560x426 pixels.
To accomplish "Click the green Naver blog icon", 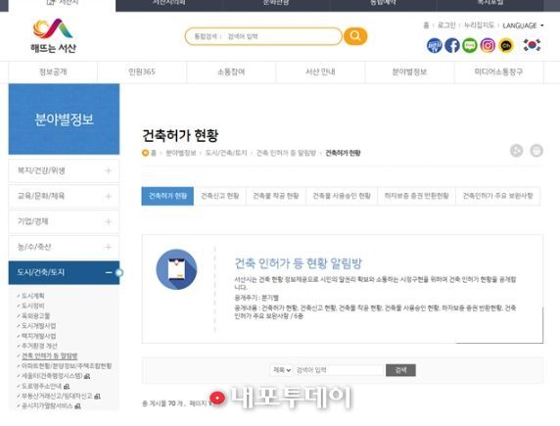I will point(470,46).
